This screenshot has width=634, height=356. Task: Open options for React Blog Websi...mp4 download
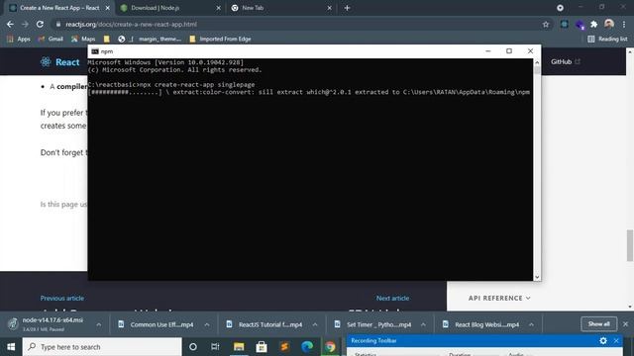coord(531,324)
